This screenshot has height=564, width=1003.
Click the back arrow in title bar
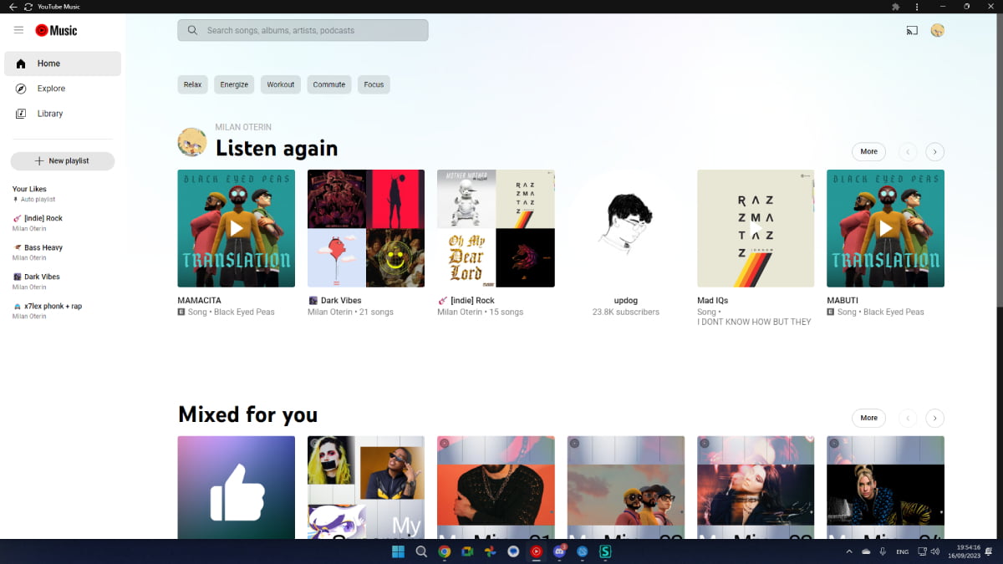[x=13, y=7]
